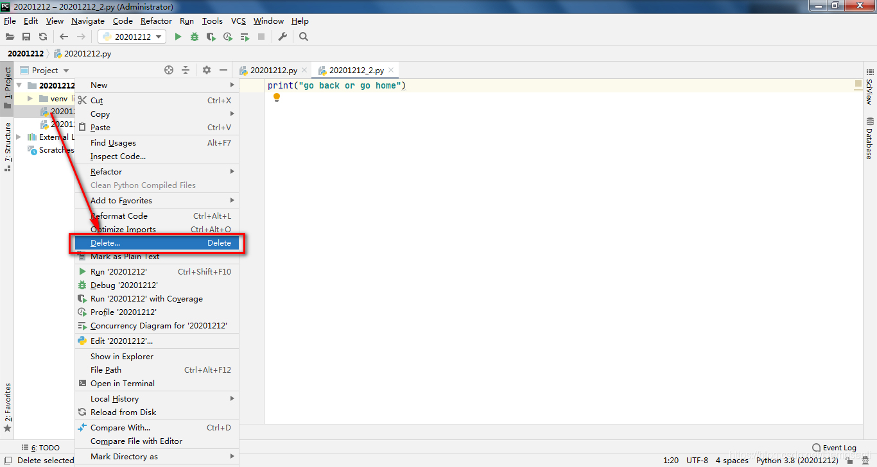Click the Save All toolbar icon
Image resolution: width=877 pixels, height=467 pixels.
[26, 37]
